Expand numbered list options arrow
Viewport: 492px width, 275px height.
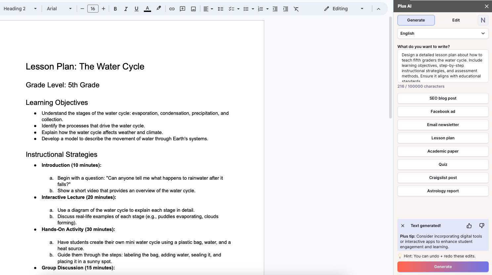tap(267, 9)
